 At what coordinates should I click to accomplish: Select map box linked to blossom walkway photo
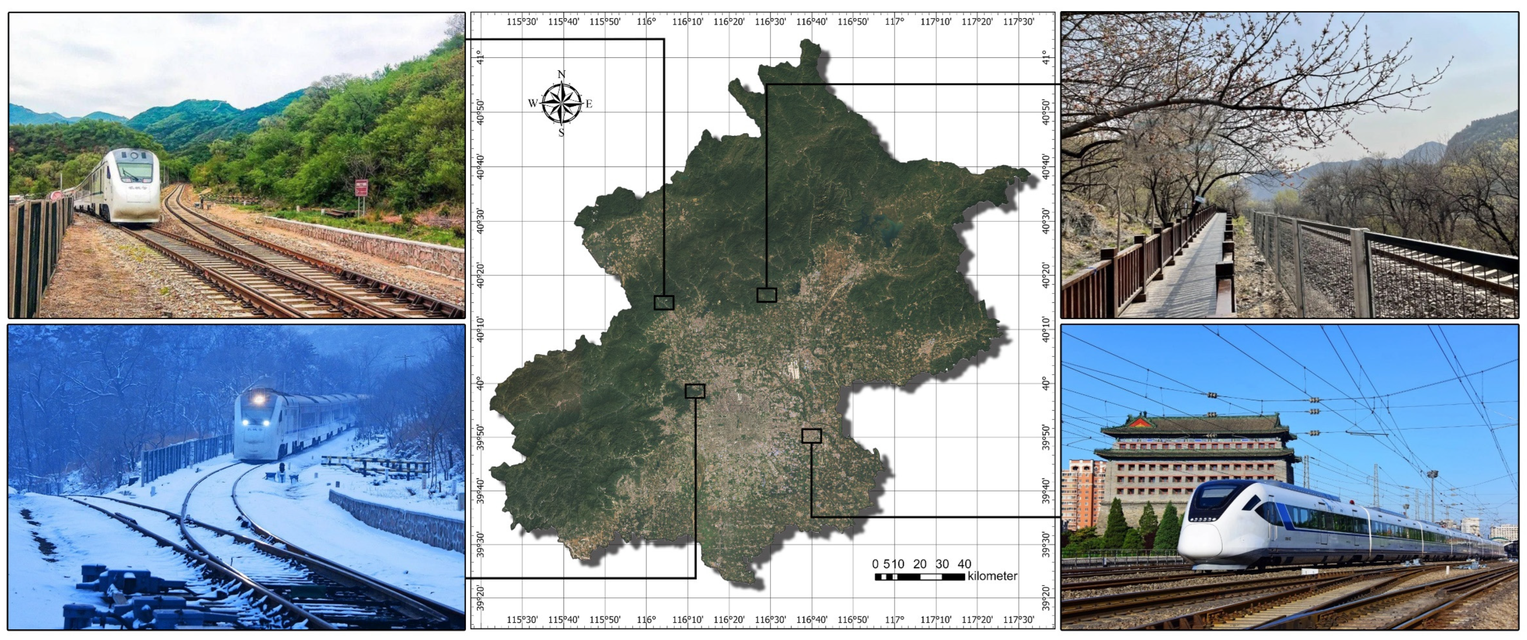point(766,295)
